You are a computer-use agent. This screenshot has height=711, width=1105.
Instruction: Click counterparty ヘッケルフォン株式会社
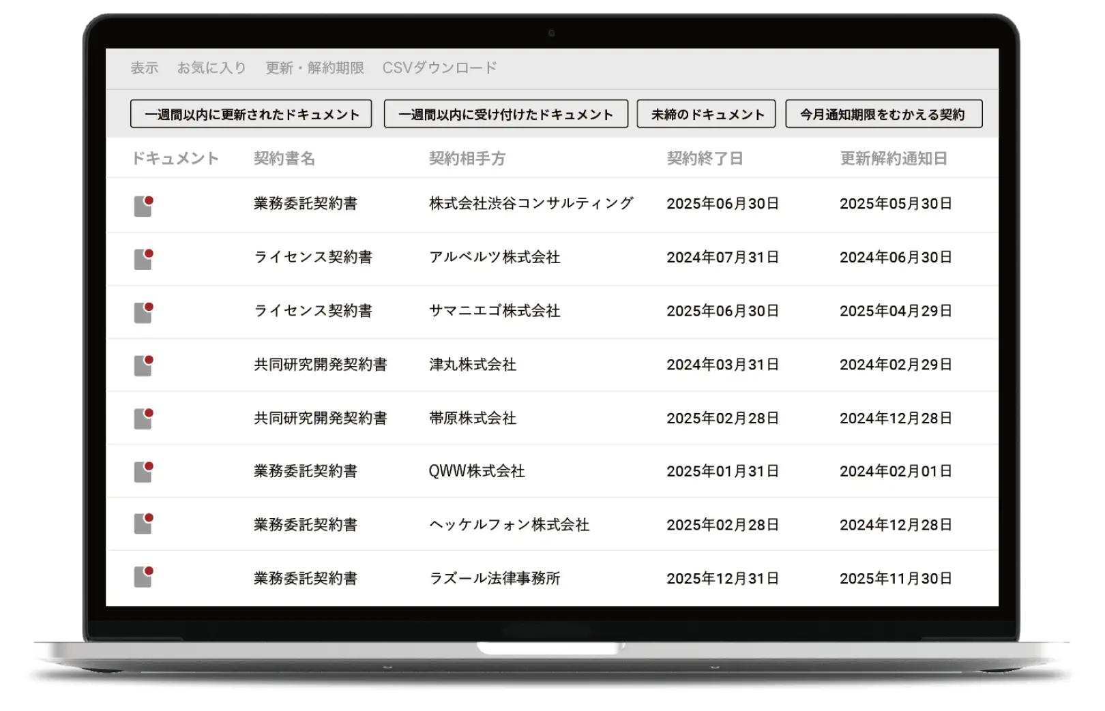click(510, 525)
